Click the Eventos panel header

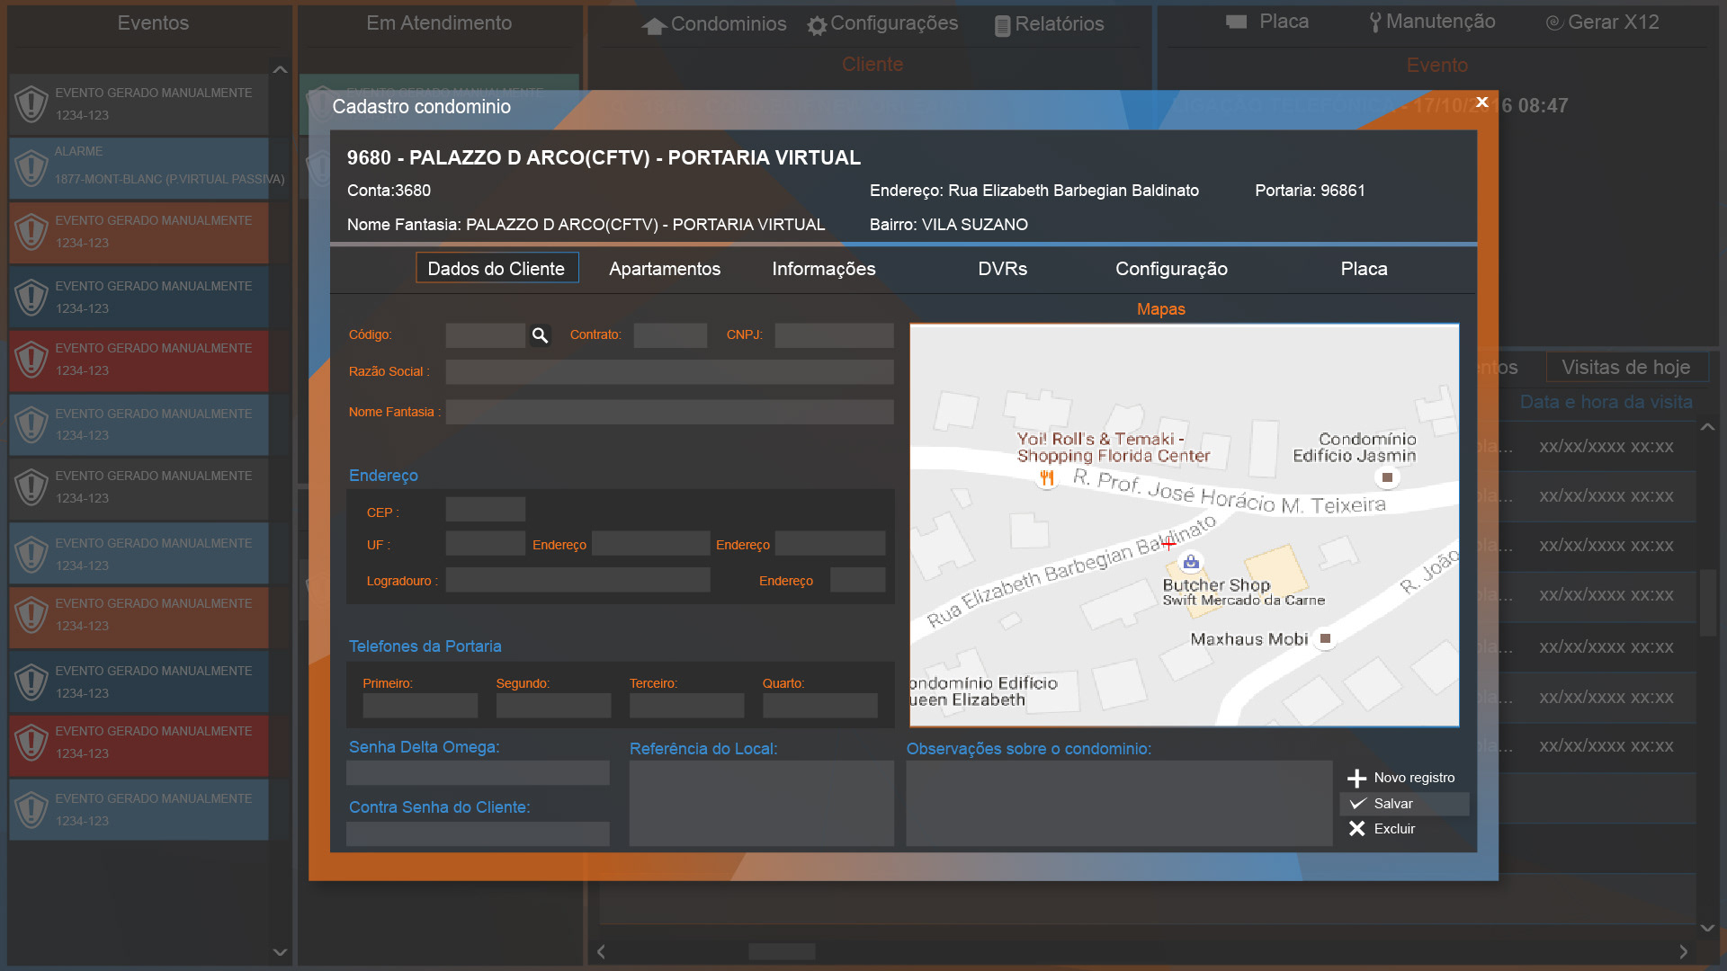pyautogui.click(x=153, y=23)
